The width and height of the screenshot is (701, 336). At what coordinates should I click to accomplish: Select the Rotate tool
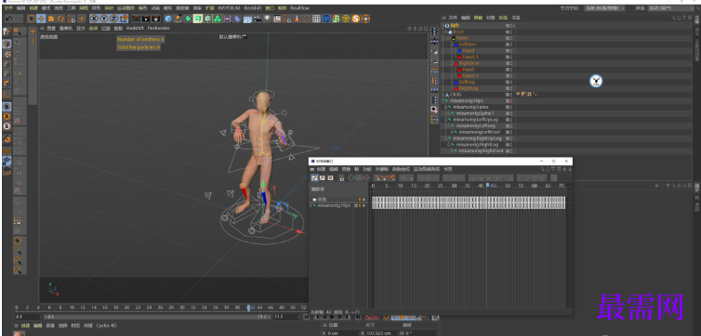[60, 19]
